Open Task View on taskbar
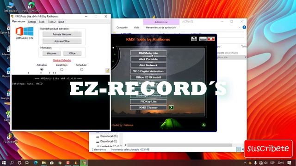The width and height of the screenshot is (296, 166). click(x=27, y=163)
